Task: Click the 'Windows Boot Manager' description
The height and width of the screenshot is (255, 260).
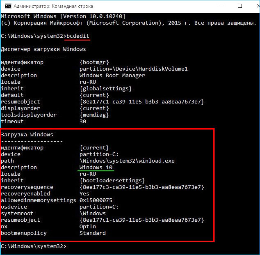Action: pos(112,76)
